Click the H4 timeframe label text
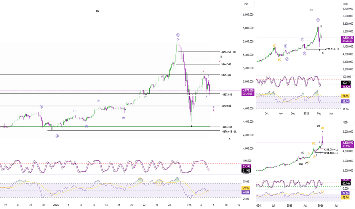 [98, 11]
